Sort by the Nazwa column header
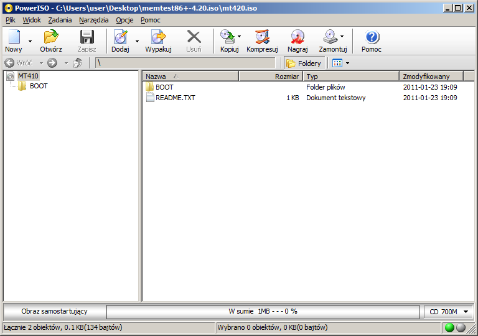Image resolution: width=478 pixels, height=336 pixels. pos(190,77)
